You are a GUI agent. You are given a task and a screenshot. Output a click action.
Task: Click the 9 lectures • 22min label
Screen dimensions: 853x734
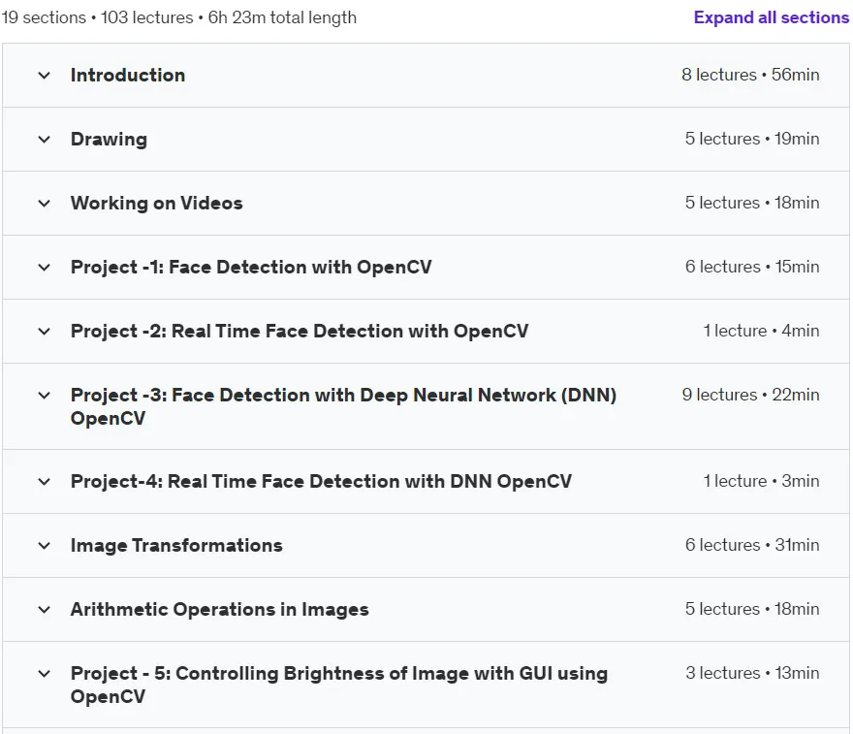[750, 395]
